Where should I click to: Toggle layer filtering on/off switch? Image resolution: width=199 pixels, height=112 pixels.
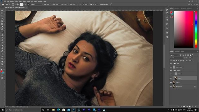click(x=193, y=55)
